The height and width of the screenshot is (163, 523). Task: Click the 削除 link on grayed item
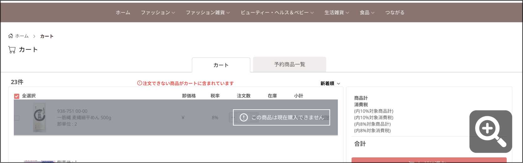point(325,117)
